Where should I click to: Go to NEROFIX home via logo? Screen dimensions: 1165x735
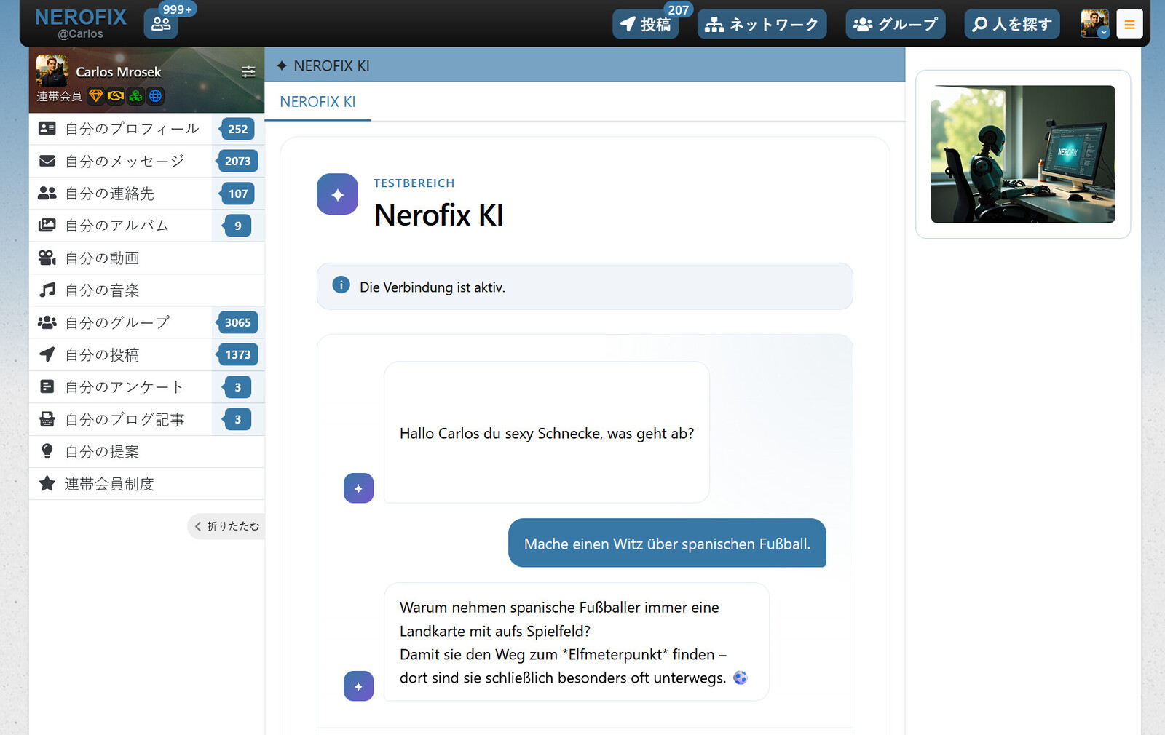81,17
